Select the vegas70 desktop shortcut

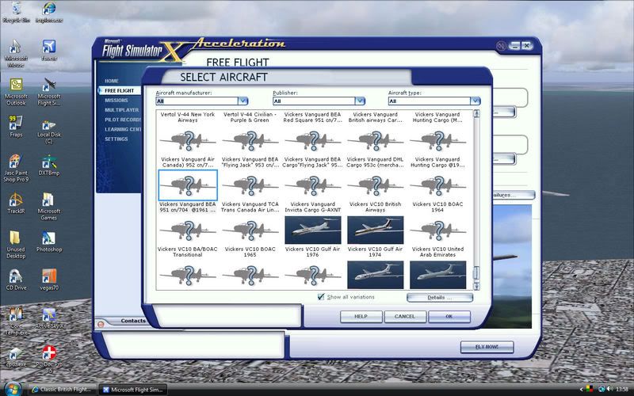pyautogui.click(x=49, y=280)
